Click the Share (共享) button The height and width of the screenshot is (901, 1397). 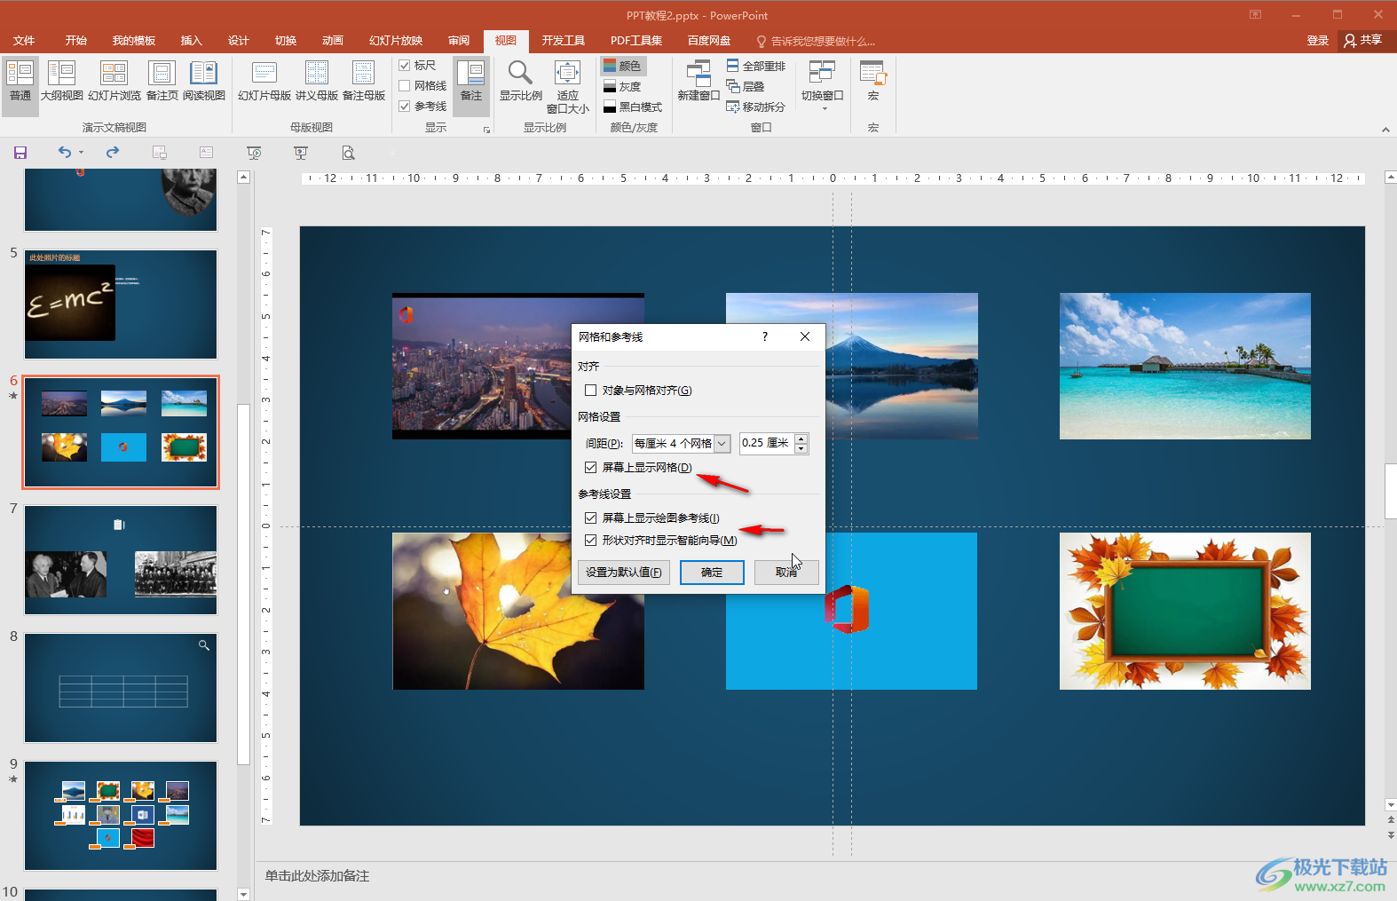[1364, 40]
